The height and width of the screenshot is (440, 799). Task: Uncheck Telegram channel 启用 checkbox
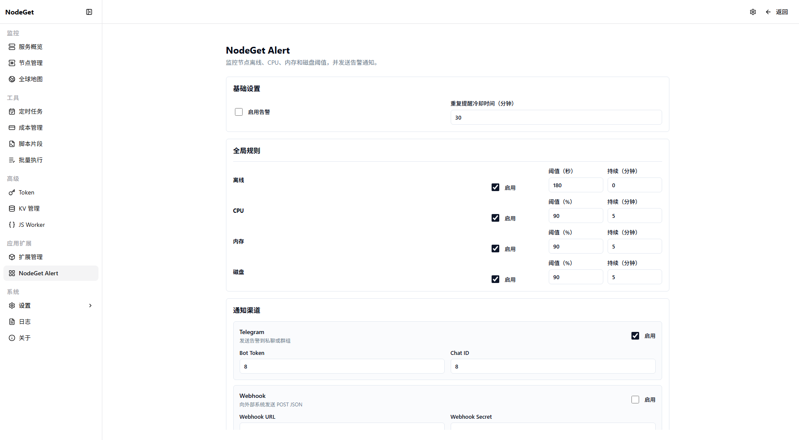click(x=635, y=336)
